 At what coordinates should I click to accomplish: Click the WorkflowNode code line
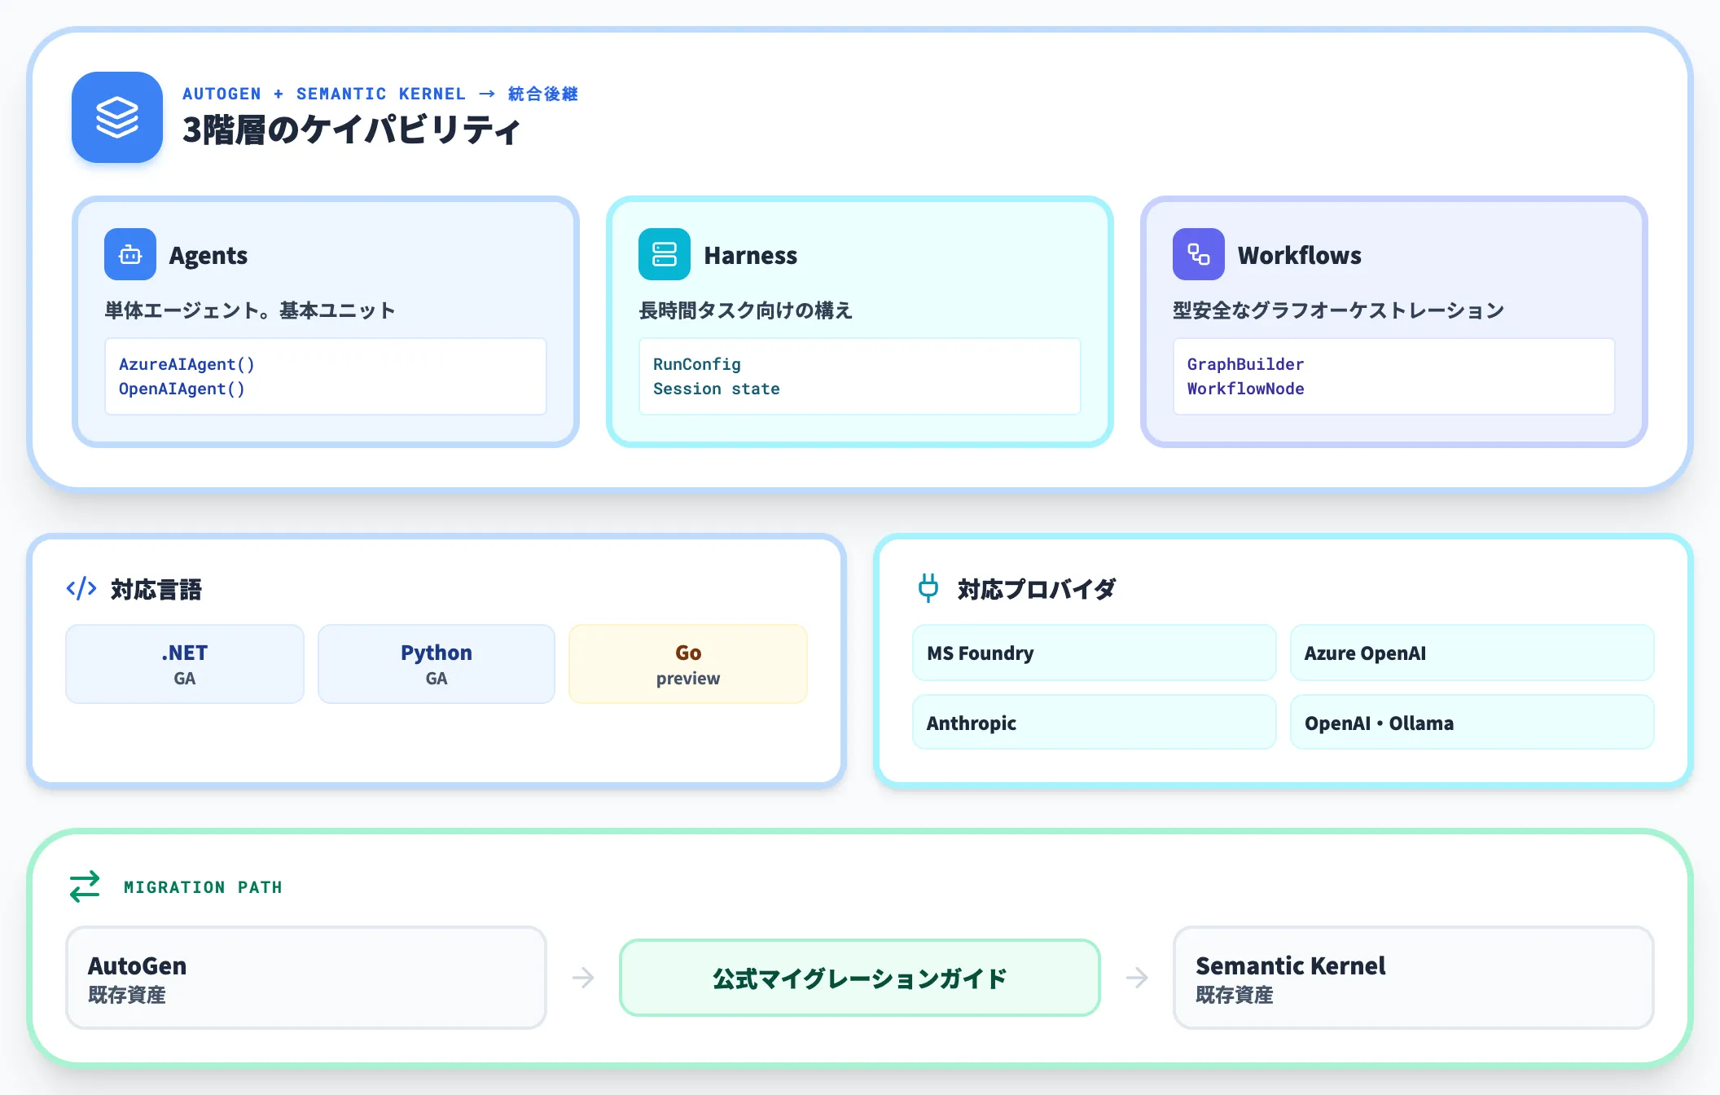[1245, 389]
